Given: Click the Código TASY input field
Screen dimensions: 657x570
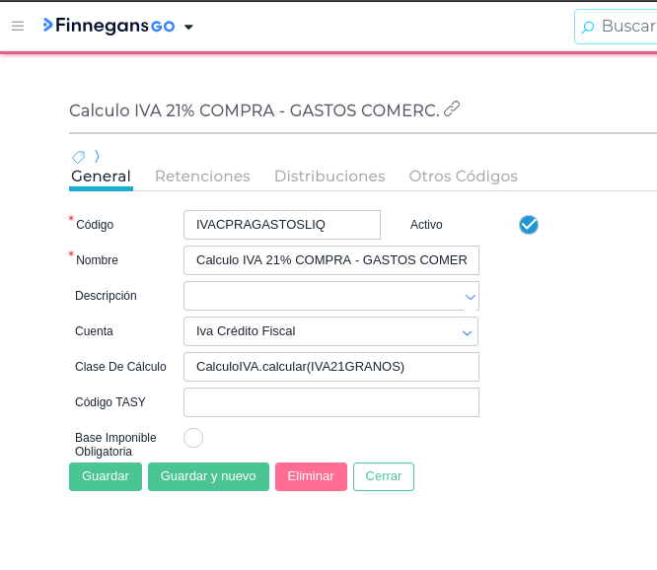Looking at the screenshot, I should click(x=330, y=402).
